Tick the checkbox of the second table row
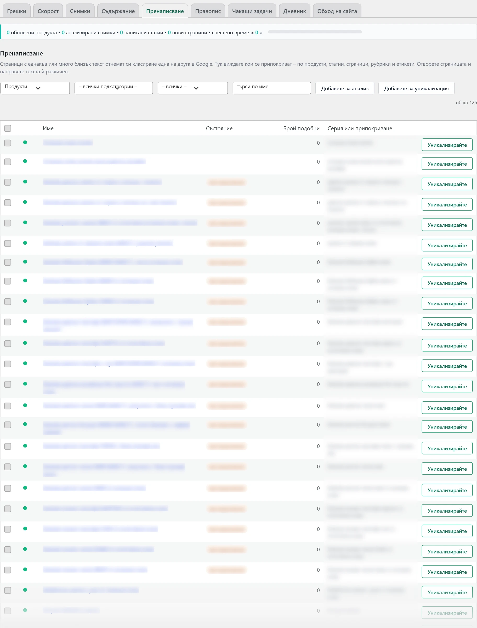 (x=8, y=162)
